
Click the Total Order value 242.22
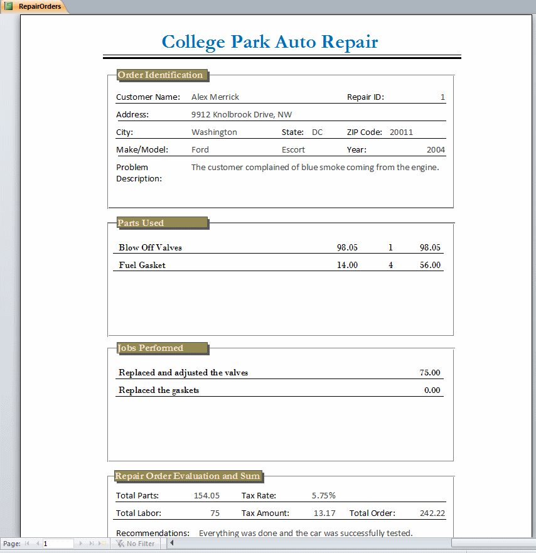click(x=432, y=513)
